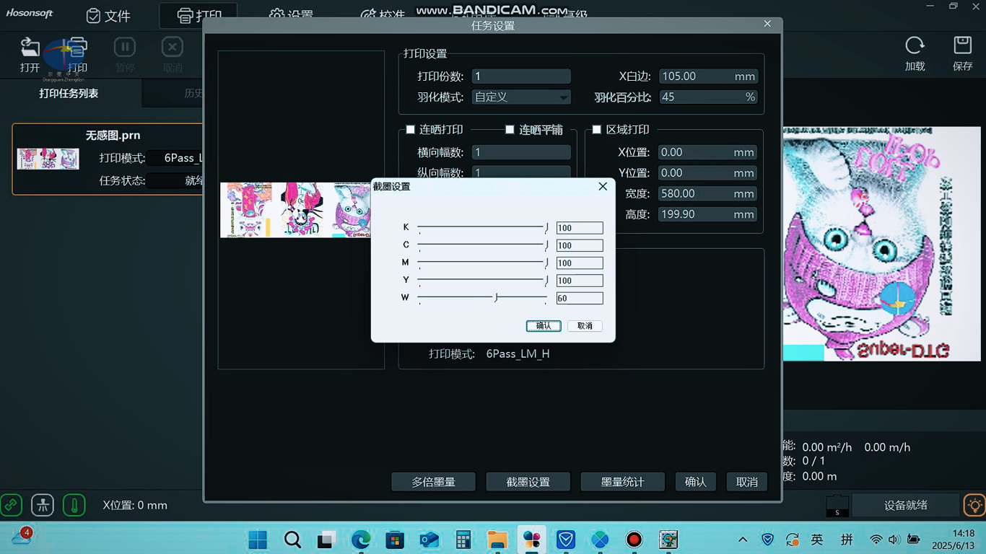
Task: Click 确认 in the 任务设置 window
Action: [696, 482]
